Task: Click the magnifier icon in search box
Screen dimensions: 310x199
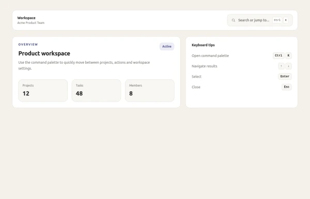Action: pos(234,20)
